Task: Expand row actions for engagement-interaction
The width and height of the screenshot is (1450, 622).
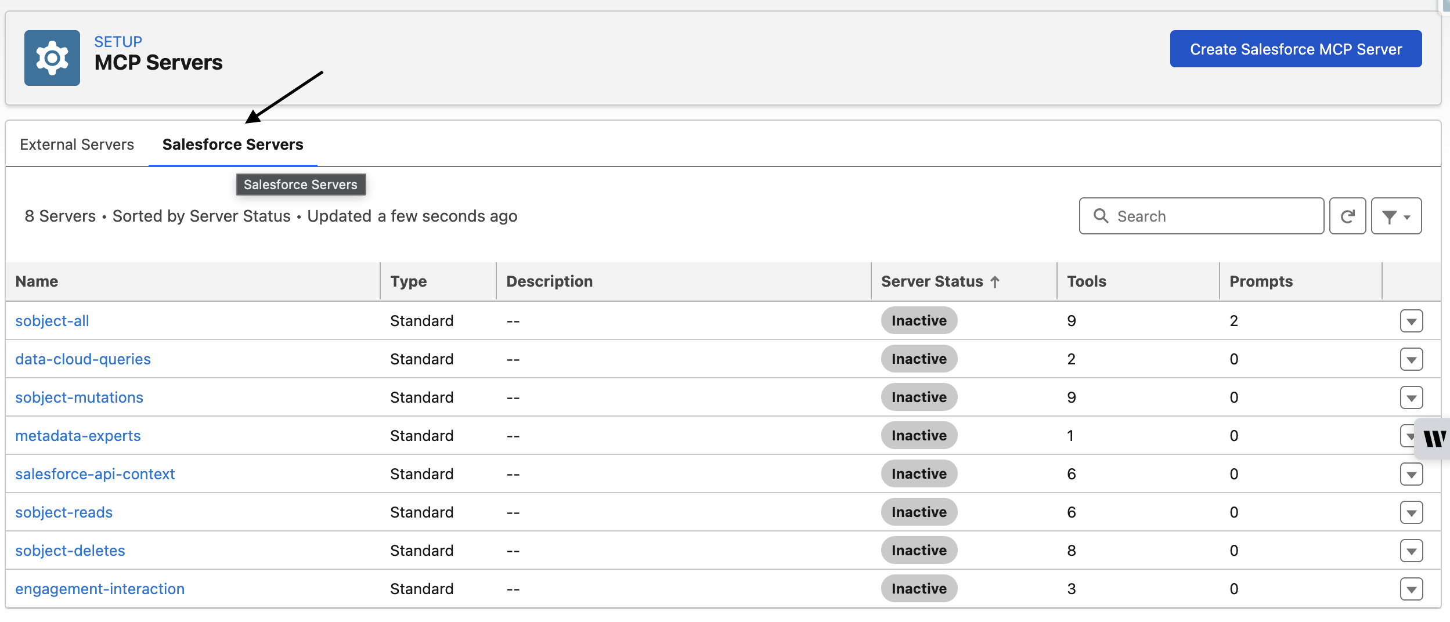Action: coord(1411,589)
